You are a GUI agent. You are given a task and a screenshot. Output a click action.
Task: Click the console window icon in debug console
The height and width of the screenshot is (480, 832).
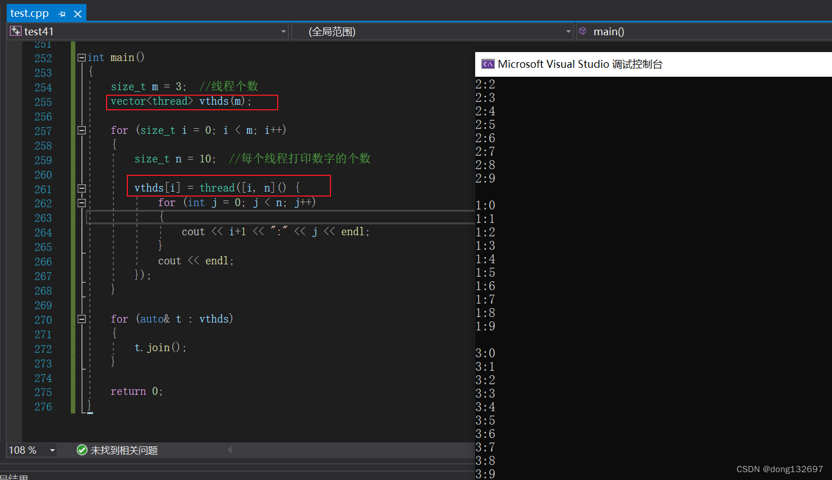488,64
